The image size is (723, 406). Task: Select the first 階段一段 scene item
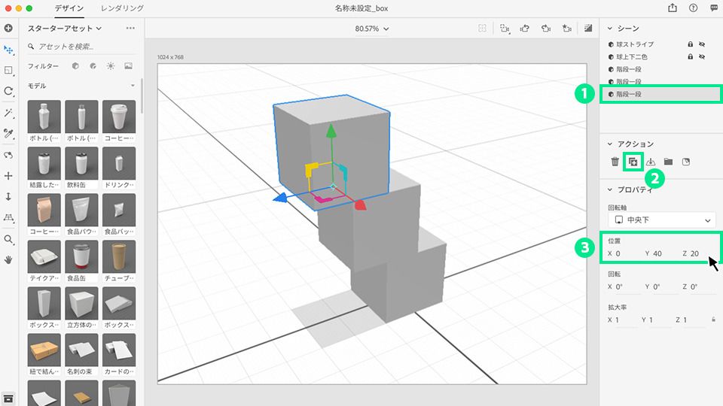pyautogui.click(x=629, y=69)
